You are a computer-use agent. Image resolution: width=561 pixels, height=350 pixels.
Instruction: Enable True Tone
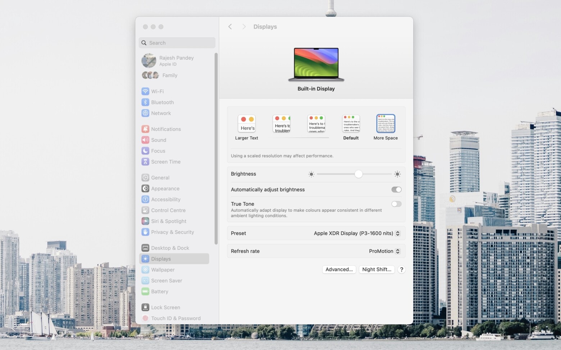[x=396, y=204]
